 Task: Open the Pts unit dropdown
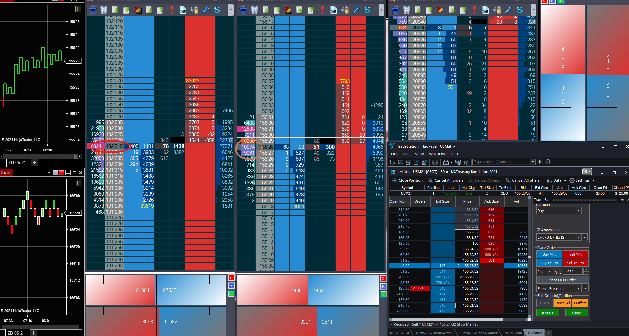(x=544, y=272)
